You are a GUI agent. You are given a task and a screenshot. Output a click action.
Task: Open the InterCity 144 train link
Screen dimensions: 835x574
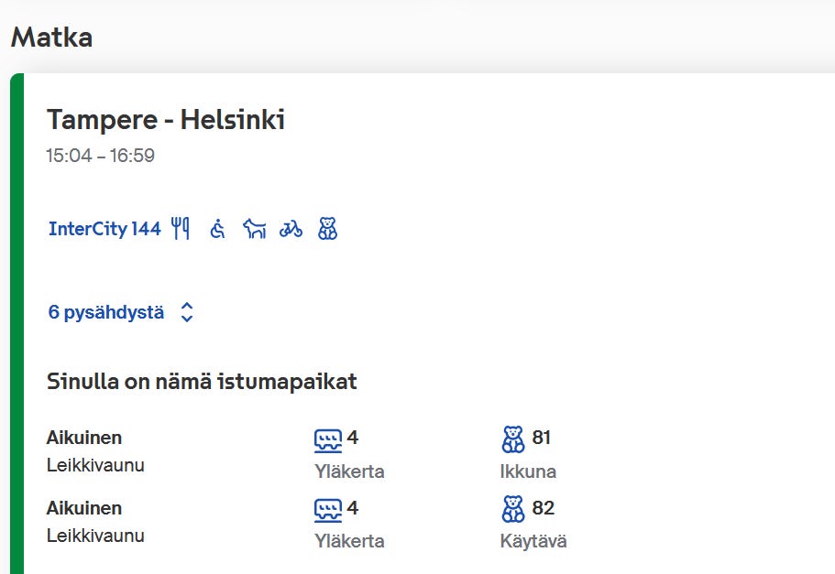point(104,229)
